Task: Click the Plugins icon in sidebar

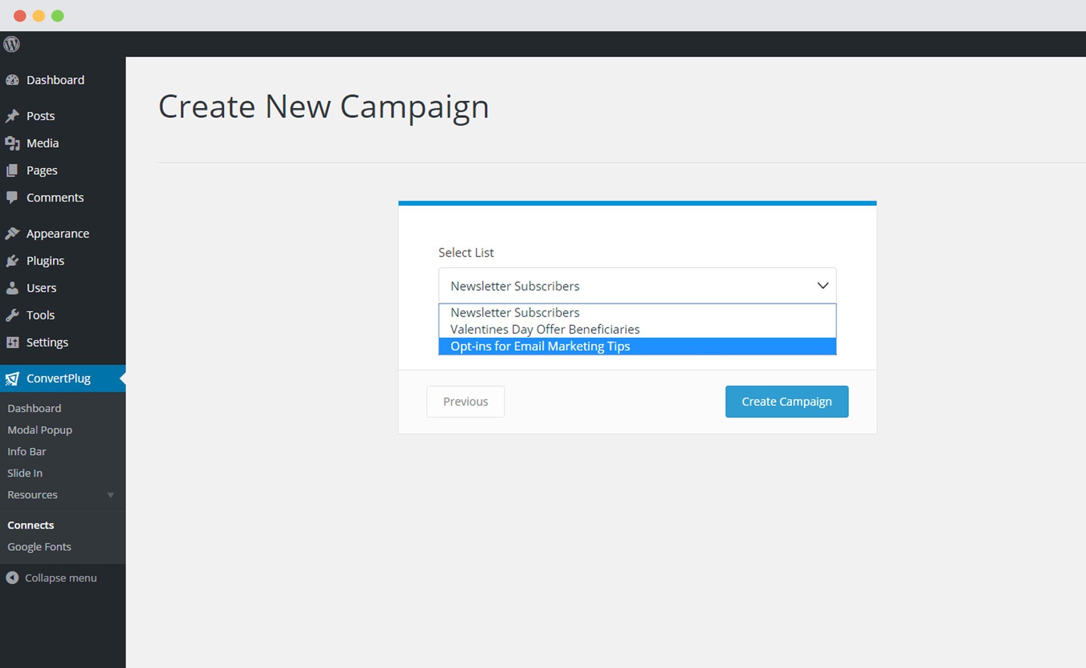Action: tap(13, 260)
